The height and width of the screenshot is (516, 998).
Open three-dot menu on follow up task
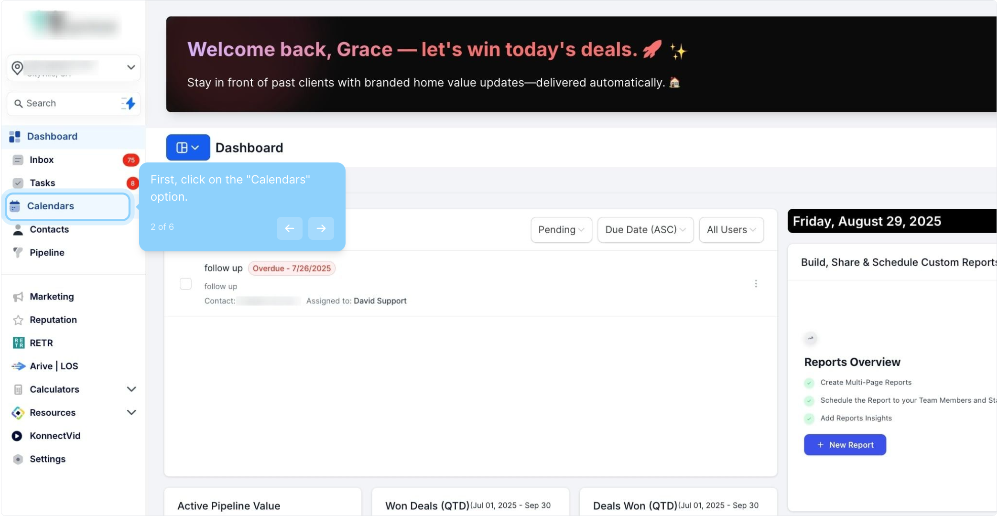pos(756,284)
